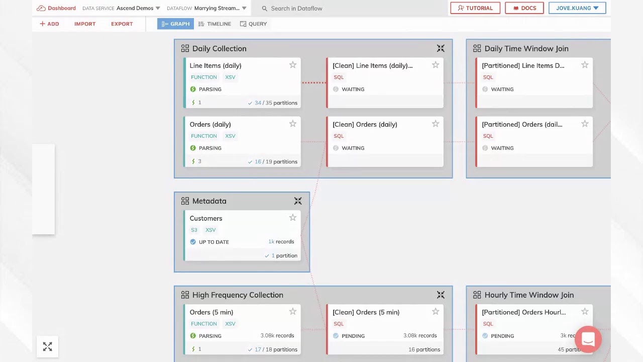Click the Daily Collection group grid icon
Viewport: 643px width, 362px height.
[185, 48]
